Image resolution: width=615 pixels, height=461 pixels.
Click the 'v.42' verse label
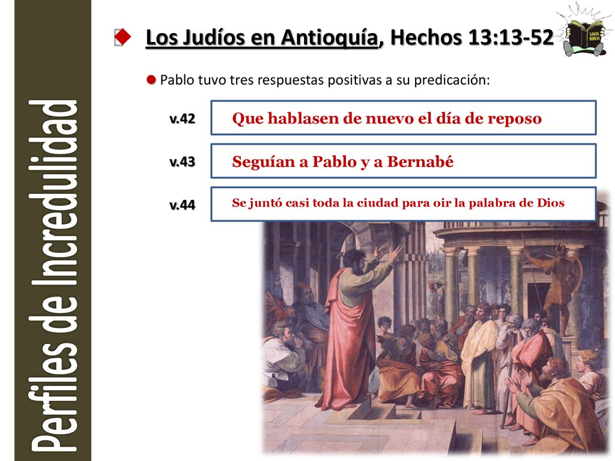click(x=182, y=119)
